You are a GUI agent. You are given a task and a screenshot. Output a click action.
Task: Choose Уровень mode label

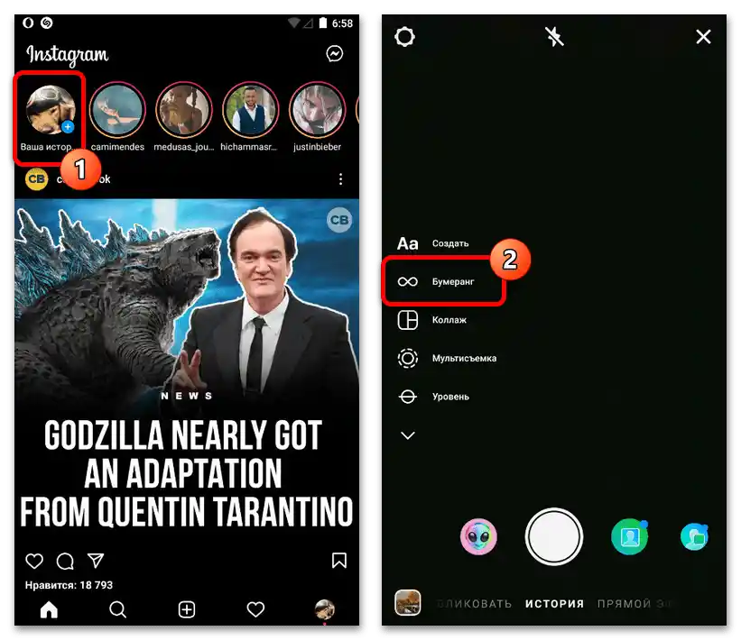(450, 397)
